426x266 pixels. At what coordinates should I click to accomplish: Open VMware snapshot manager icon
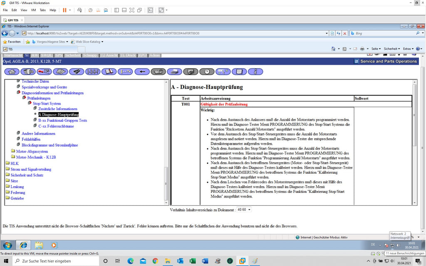coord(106,10)
